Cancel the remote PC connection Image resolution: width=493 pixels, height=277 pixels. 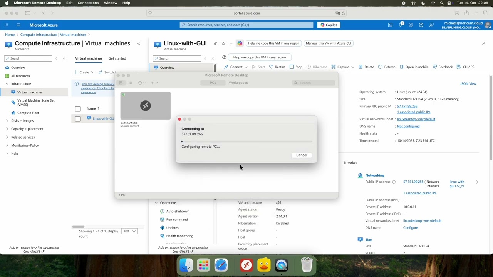click(x=302, y=155)
